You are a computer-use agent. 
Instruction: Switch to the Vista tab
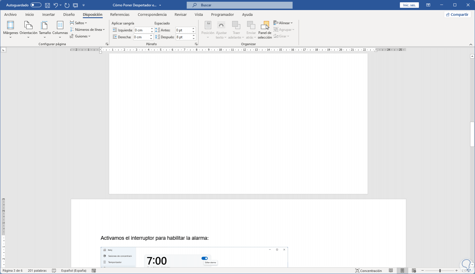tap(199, 14)
